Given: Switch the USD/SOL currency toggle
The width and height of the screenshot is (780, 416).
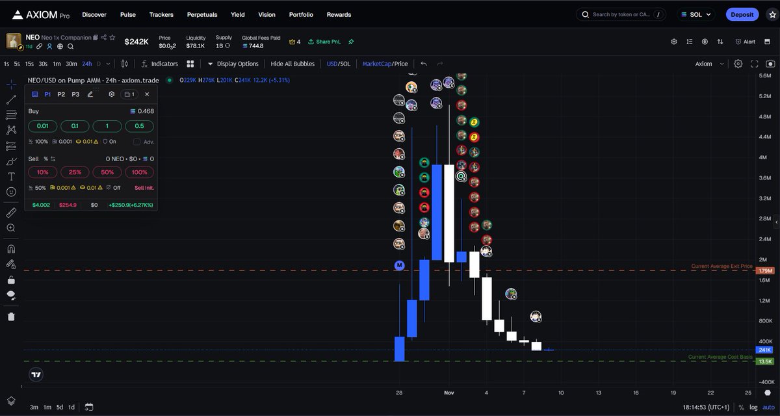Looking at the screenshot, I should [x=339, y=64].
